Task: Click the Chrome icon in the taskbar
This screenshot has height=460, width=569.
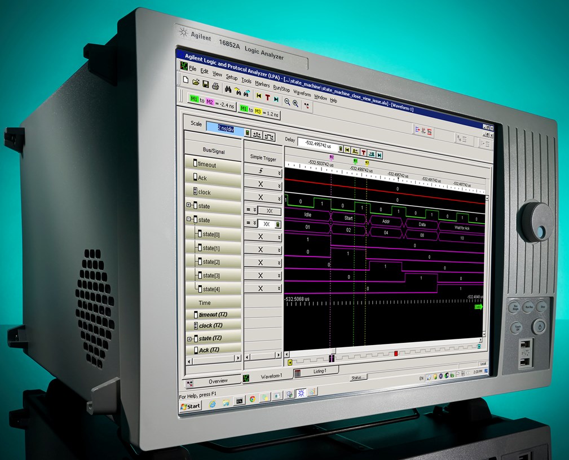Action: pos(252,399)
